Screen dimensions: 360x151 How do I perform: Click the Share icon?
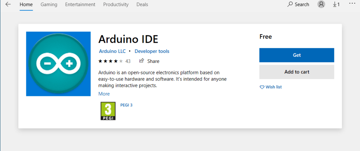click(x=141, y=60)
